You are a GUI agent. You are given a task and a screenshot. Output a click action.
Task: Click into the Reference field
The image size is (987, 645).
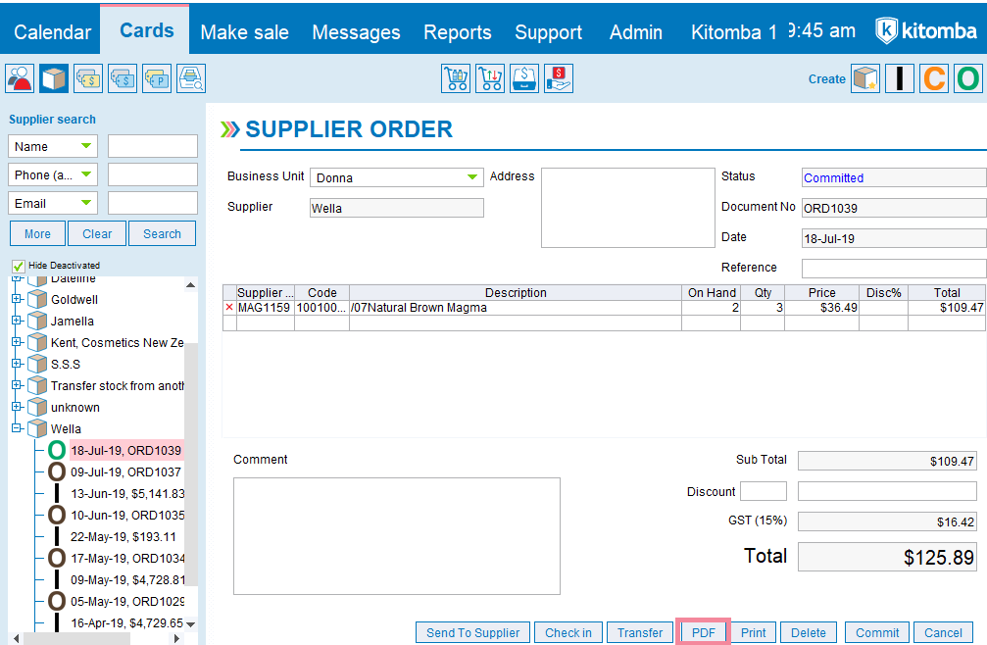point(894,268)
